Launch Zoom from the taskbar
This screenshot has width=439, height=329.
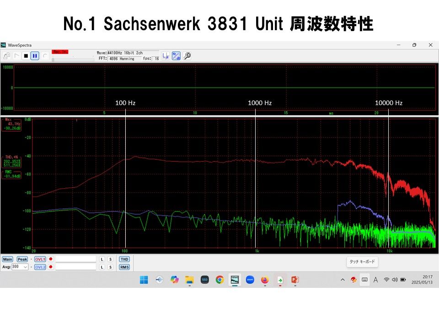250,279
